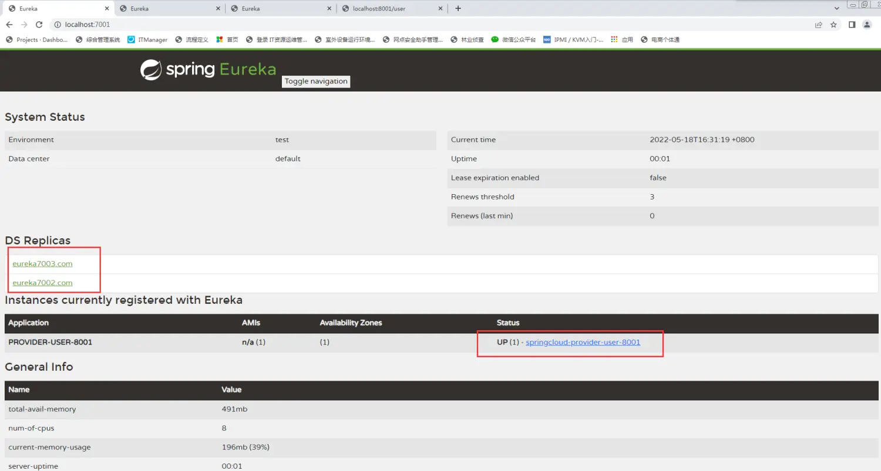Click the current-memory-usage value 196mb (39%)
The height and width of the screenshot is (471, 881).
coord(246,447)
